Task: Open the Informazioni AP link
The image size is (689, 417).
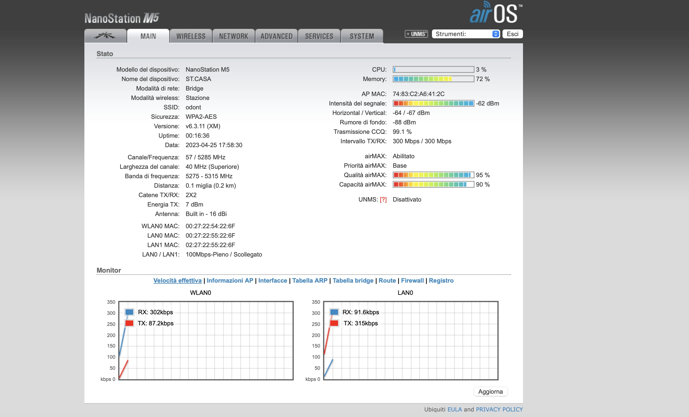Action: (x=230, y=280)
